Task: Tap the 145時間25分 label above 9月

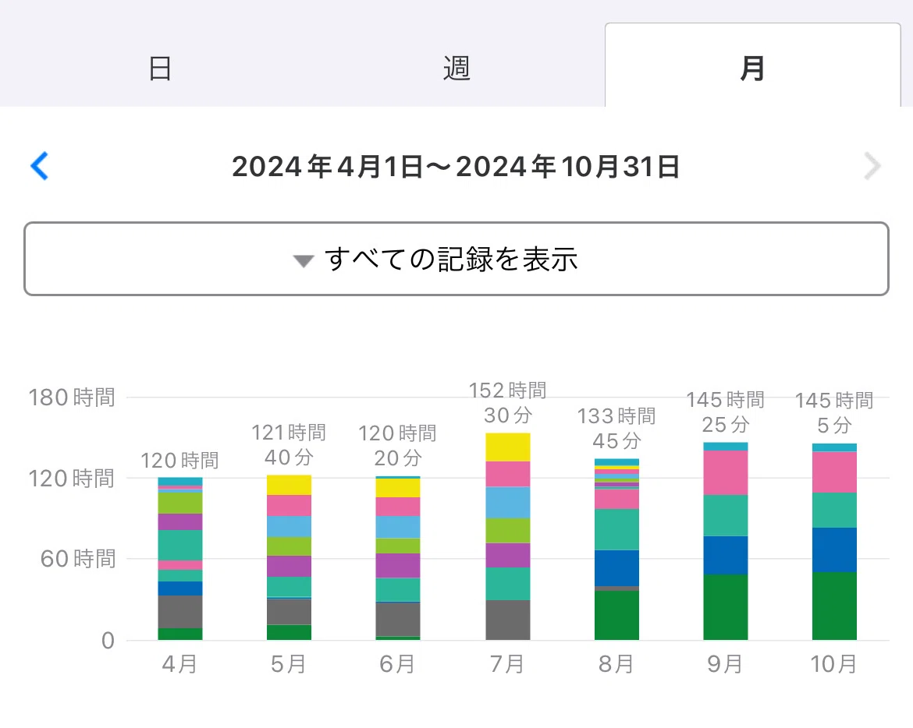Action: point(726,412)
